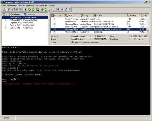Select message 23 addressed to Andrey Slusar
This screenshot has height=121, width=152.
99,24
